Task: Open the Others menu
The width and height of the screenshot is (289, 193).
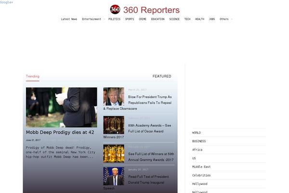Action: [224, 19]
